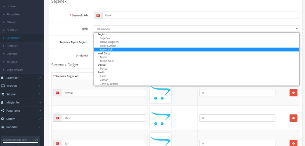
Task: Delete the Mavi option value row
Action: (293, 118)
